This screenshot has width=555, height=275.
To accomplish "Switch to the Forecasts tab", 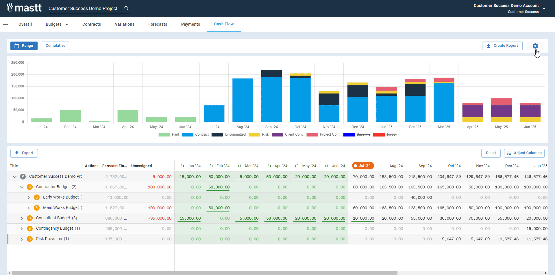I will pyautogui.click(x=158, y=24).
